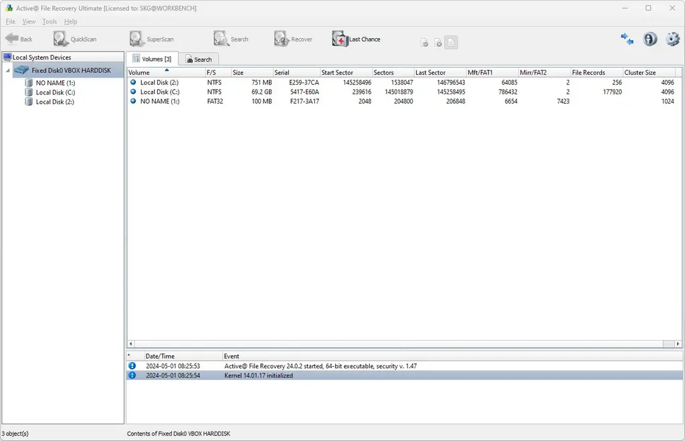Launch SuperScan from the toolbar
685x441 pixels.
tap(151, 39)
